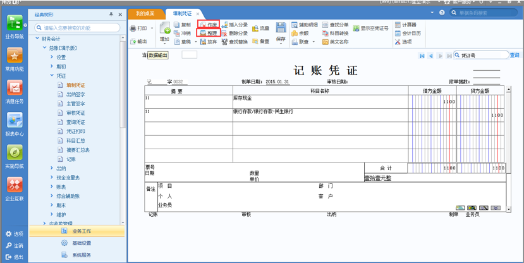Click the 查询 link beside voucher search

[x=515, y=55]
